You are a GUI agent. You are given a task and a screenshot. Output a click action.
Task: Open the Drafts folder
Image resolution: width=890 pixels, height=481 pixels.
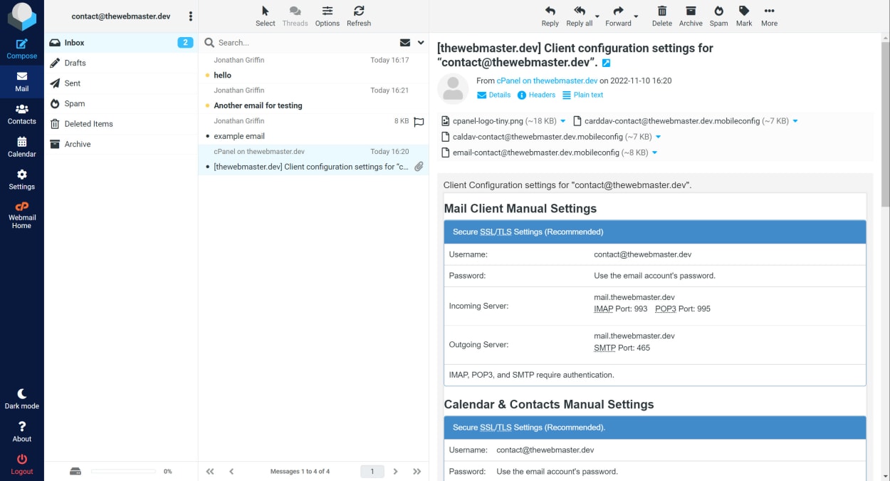click(121, 63)
